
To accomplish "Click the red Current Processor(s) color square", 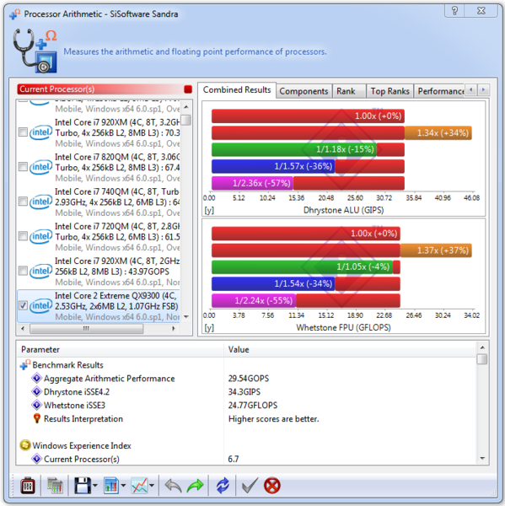I will (x=188, y=89).
